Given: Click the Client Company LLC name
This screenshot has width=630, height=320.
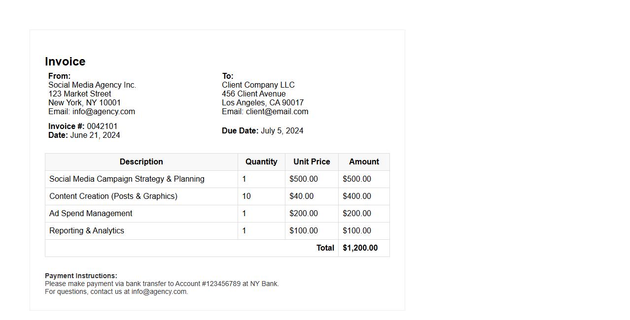Looking at the screenshot, I should (x=258, y=85).
